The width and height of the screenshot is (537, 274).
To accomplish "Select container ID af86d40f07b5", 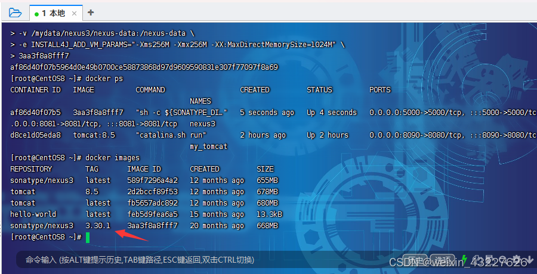I will 36,113.
